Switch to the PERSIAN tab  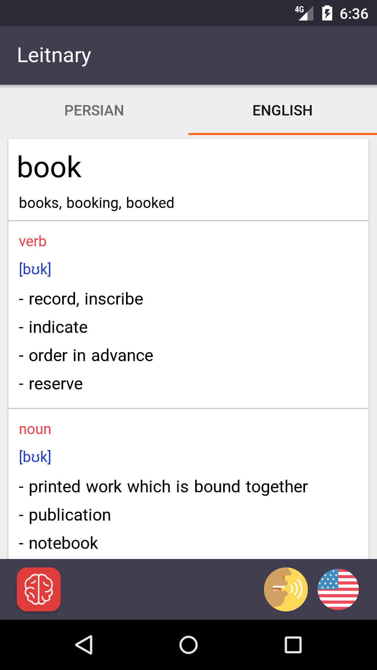(94, 110)
